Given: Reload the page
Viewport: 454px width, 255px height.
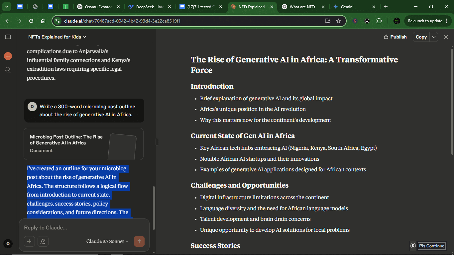Looking at the screenshot, I should click(31, 21).
